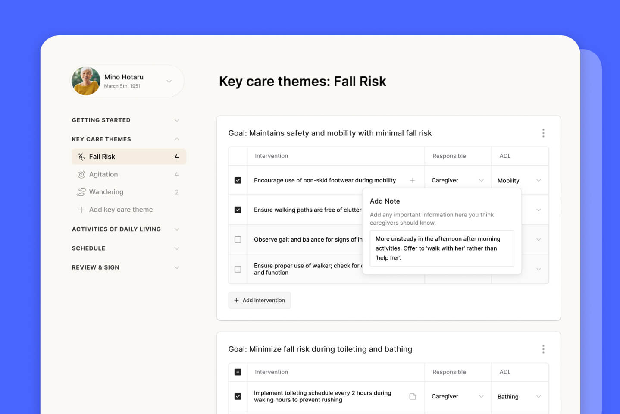This screenshot has height=414, width=620.
Task: Open the Mobility ADL dropdown
Action: (x=520, y=180)
